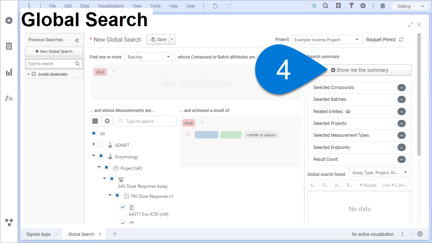Open the data canvas flow icon in sidebar
The width and height of the screenshot is (432, 243).
9,222
